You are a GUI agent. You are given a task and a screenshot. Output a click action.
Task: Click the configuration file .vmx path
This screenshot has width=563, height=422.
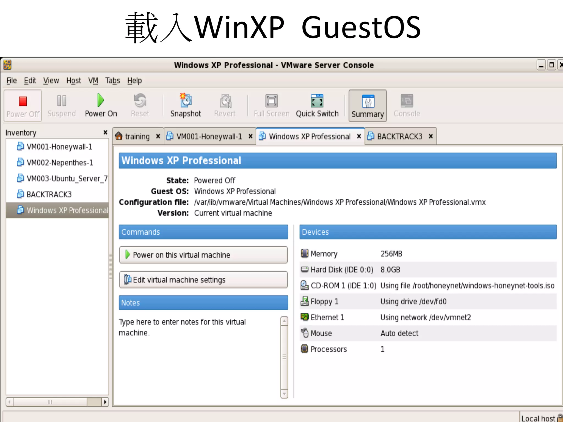tap(340, 202)
